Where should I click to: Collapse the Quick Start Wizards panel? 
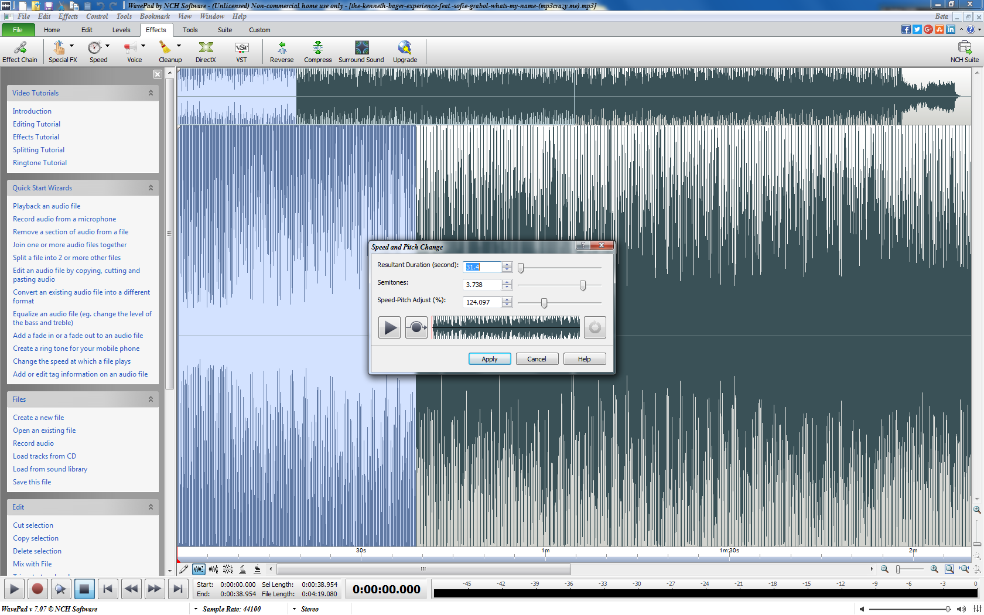pyautogui.click(x=151, y=188)
